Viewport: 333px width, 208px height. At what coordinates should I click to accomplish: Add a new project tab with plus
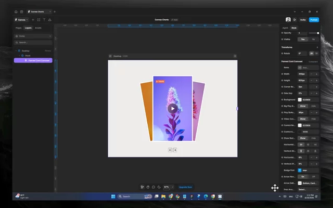point(55,11)
